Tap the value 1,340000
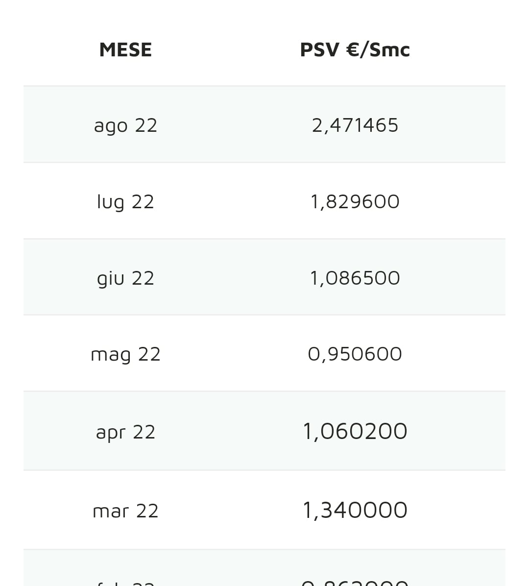 pyautogui.click(x=355, y=511)
